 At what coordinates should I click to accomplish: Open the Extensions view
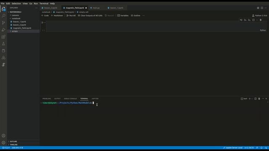3,37
